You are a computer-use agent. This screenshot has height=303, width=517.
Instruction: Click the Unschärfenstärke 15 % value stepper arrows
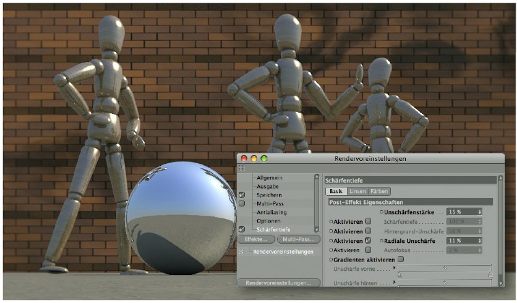tap(479, 212)
